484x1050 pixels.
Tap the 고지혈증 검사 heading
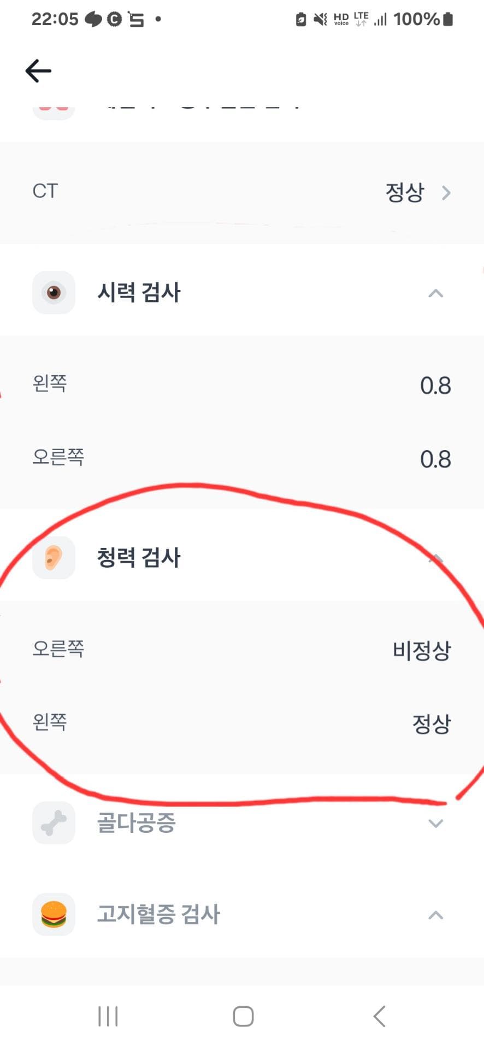[158, 914]
